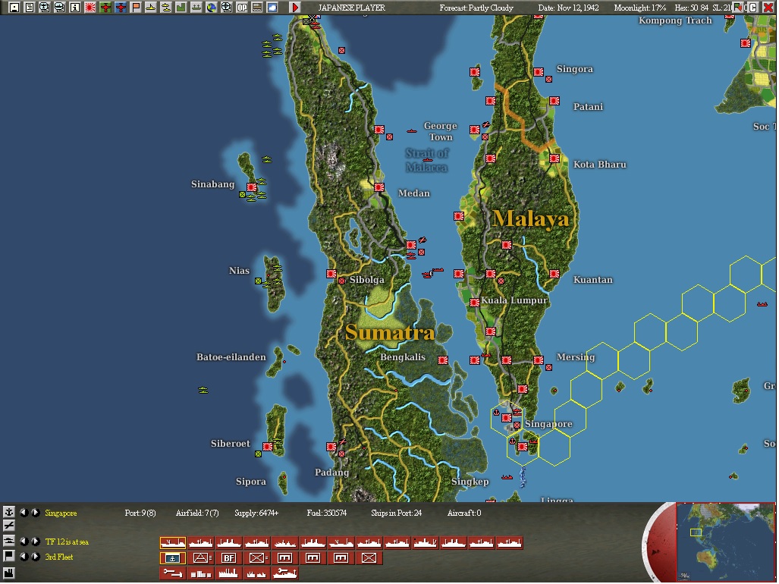The height and width of the screenshot is (584, 779).
Task: Click the Kuantan base marker
Action: coord(554,274)
